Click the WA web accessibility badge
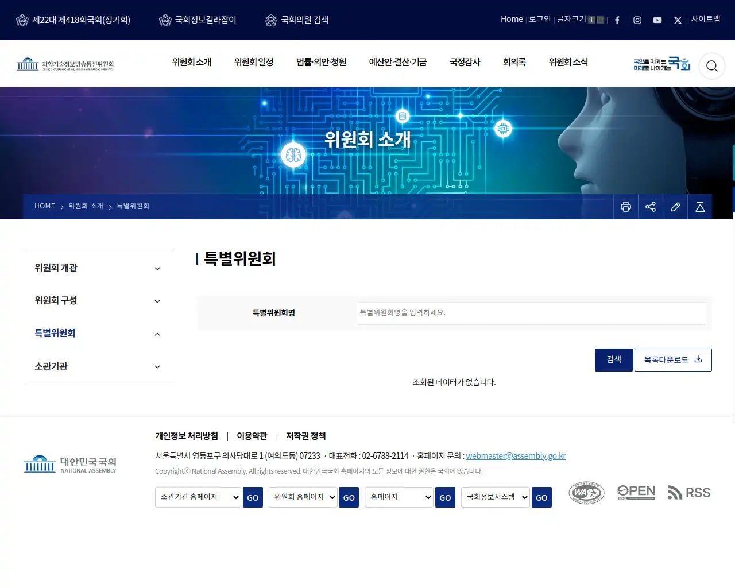 (586, 493)
